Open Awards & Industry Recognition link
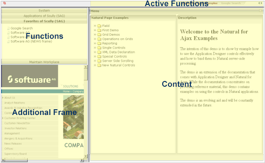265x163 pixels. point(23,108)
